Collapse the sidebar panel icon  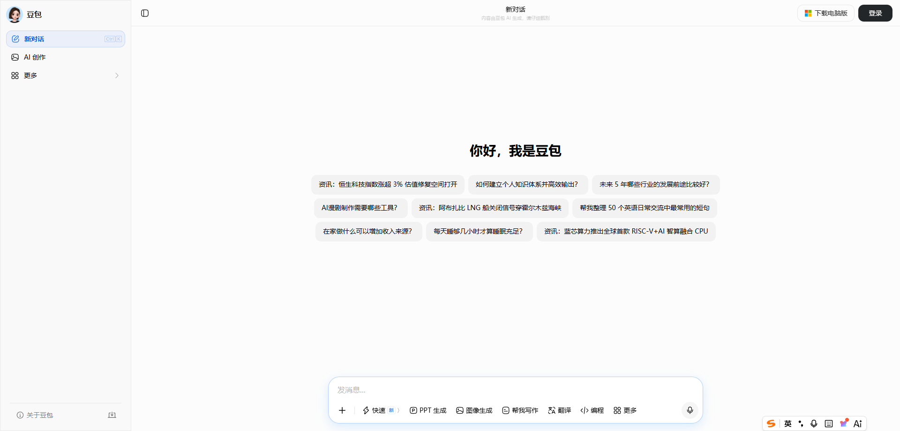145,13
